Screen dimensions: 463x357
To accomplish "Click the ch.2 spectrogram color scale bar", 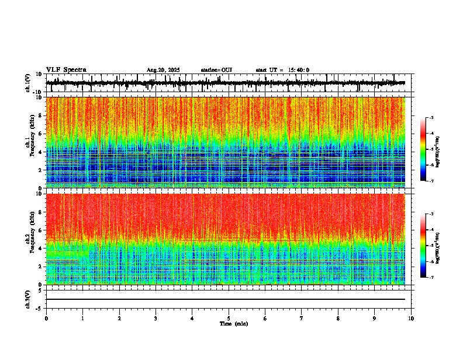I will coord(423,246).
